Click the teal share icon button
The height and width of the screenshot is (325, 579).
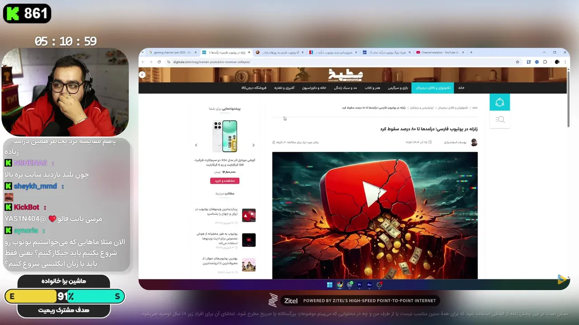499,102
